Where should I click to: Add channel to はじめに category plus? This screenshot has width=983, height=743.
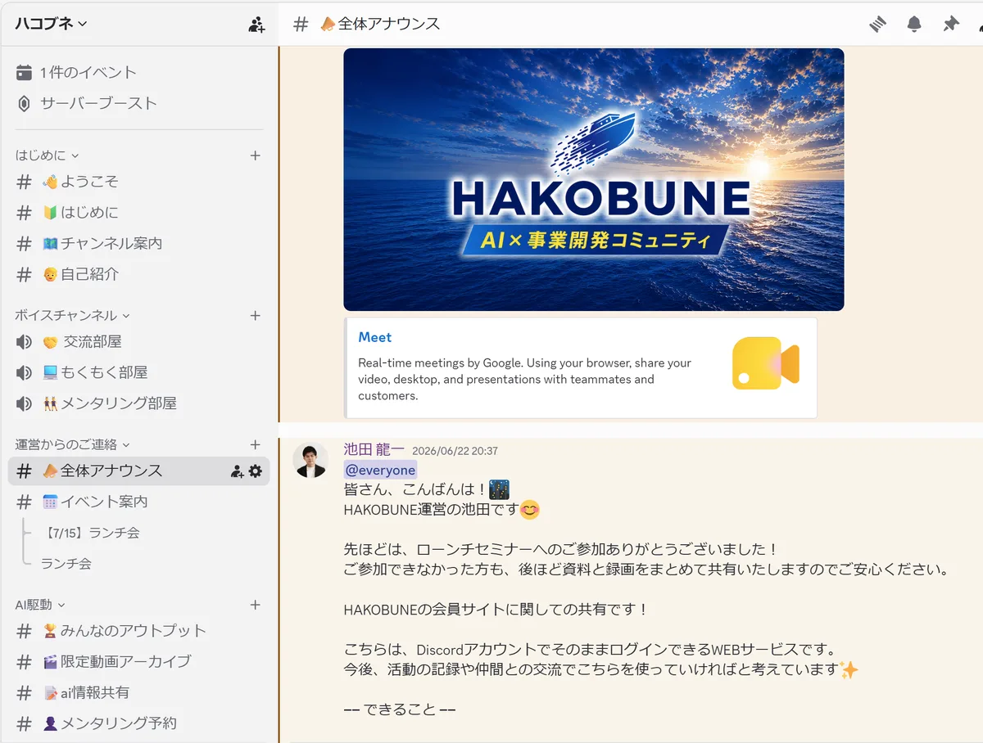point(255,155)
